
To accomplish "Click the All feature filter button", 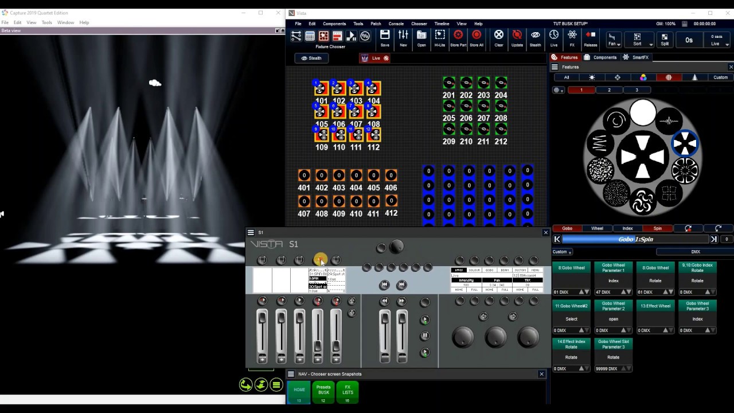I will [567, 77].
